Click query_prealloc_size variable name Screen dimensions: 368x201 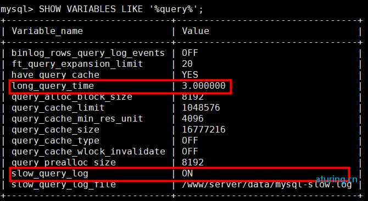coord(64,163)
